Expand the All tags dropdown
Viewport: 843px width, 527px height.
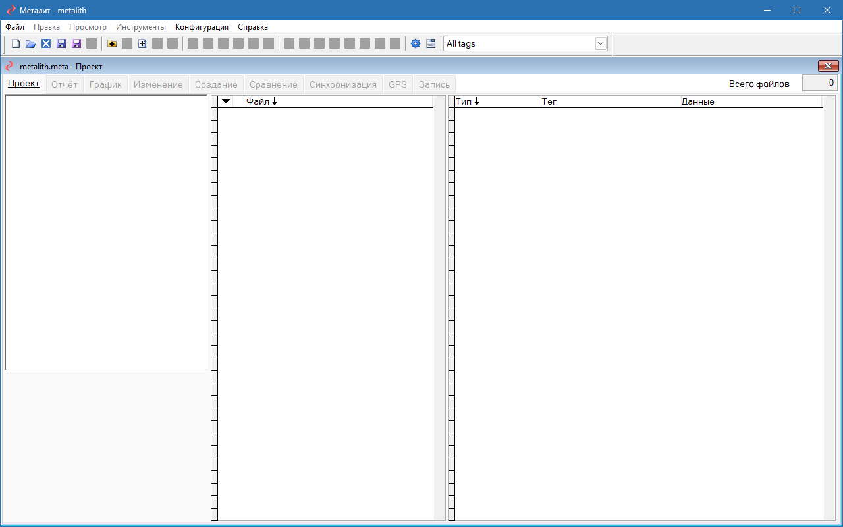(x=600, y=43)
